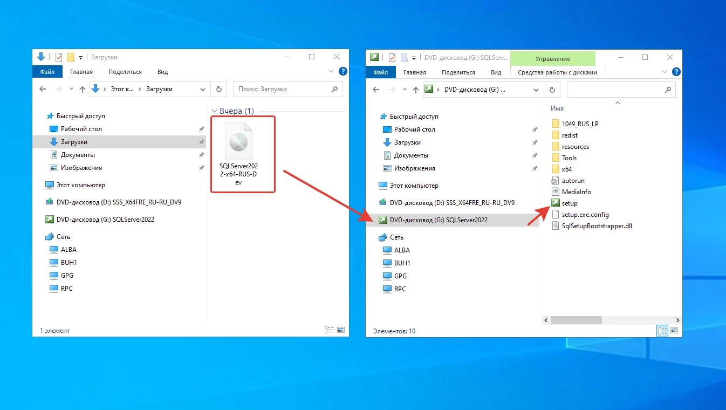Viewport: 726px width, 410px height.
Task: Open Вид tab in Загрузки window
Action: coord(162,72)
